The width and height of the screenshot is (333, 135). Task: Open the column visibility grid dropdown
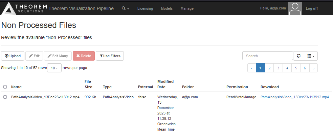tap(311, 56)
